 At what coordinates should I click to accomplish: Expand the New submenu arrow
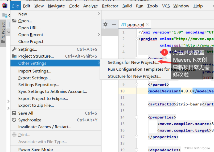tap(99, 14)
